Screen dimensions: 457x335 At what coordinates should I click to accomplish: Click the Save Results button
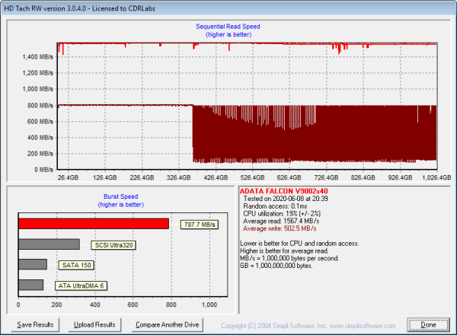[x=35, y=324]
